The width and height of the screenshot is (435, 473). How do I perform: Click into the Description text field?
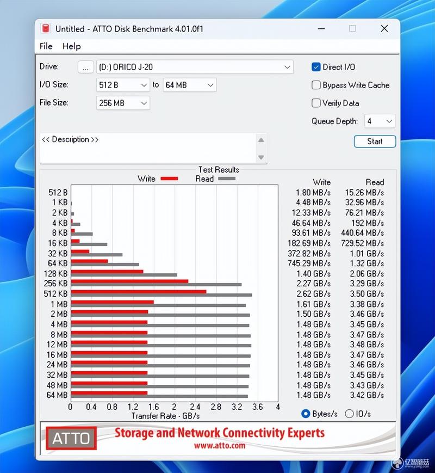(x=148, y=149)
